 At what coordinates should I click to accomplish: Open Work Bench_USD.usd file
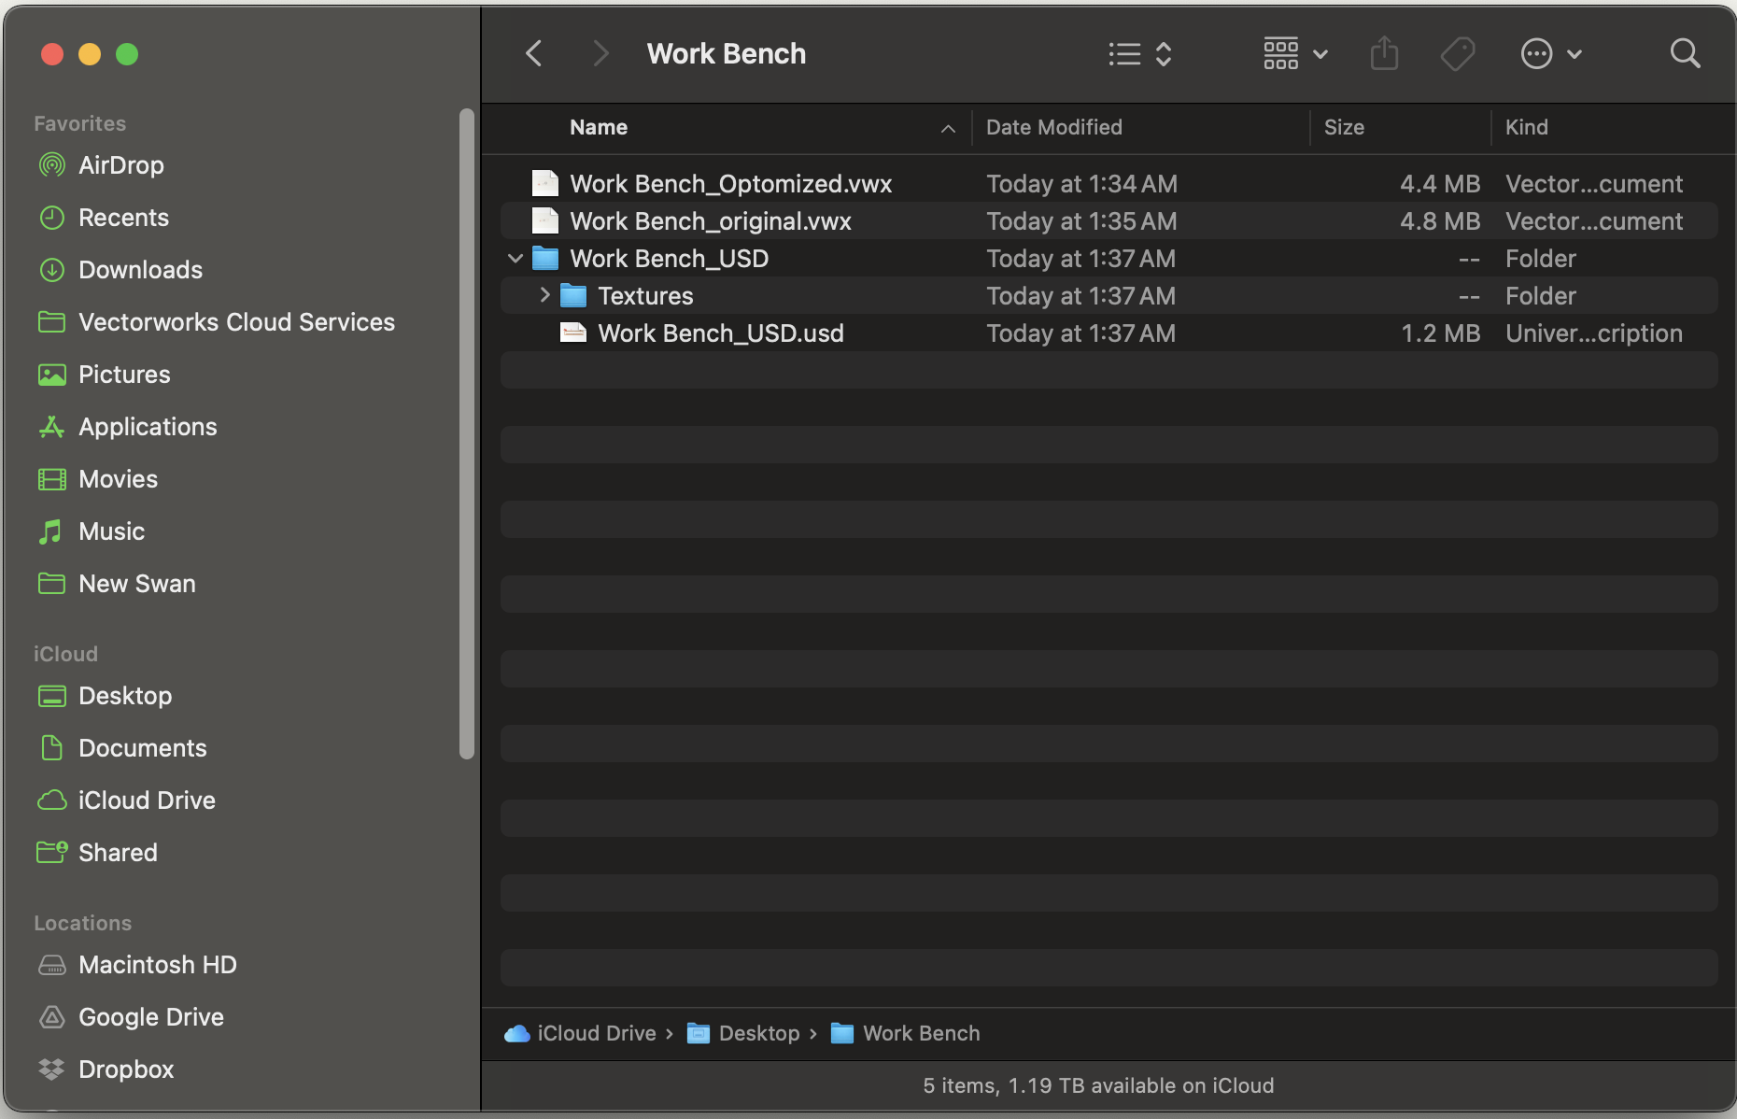click(720, 333)
